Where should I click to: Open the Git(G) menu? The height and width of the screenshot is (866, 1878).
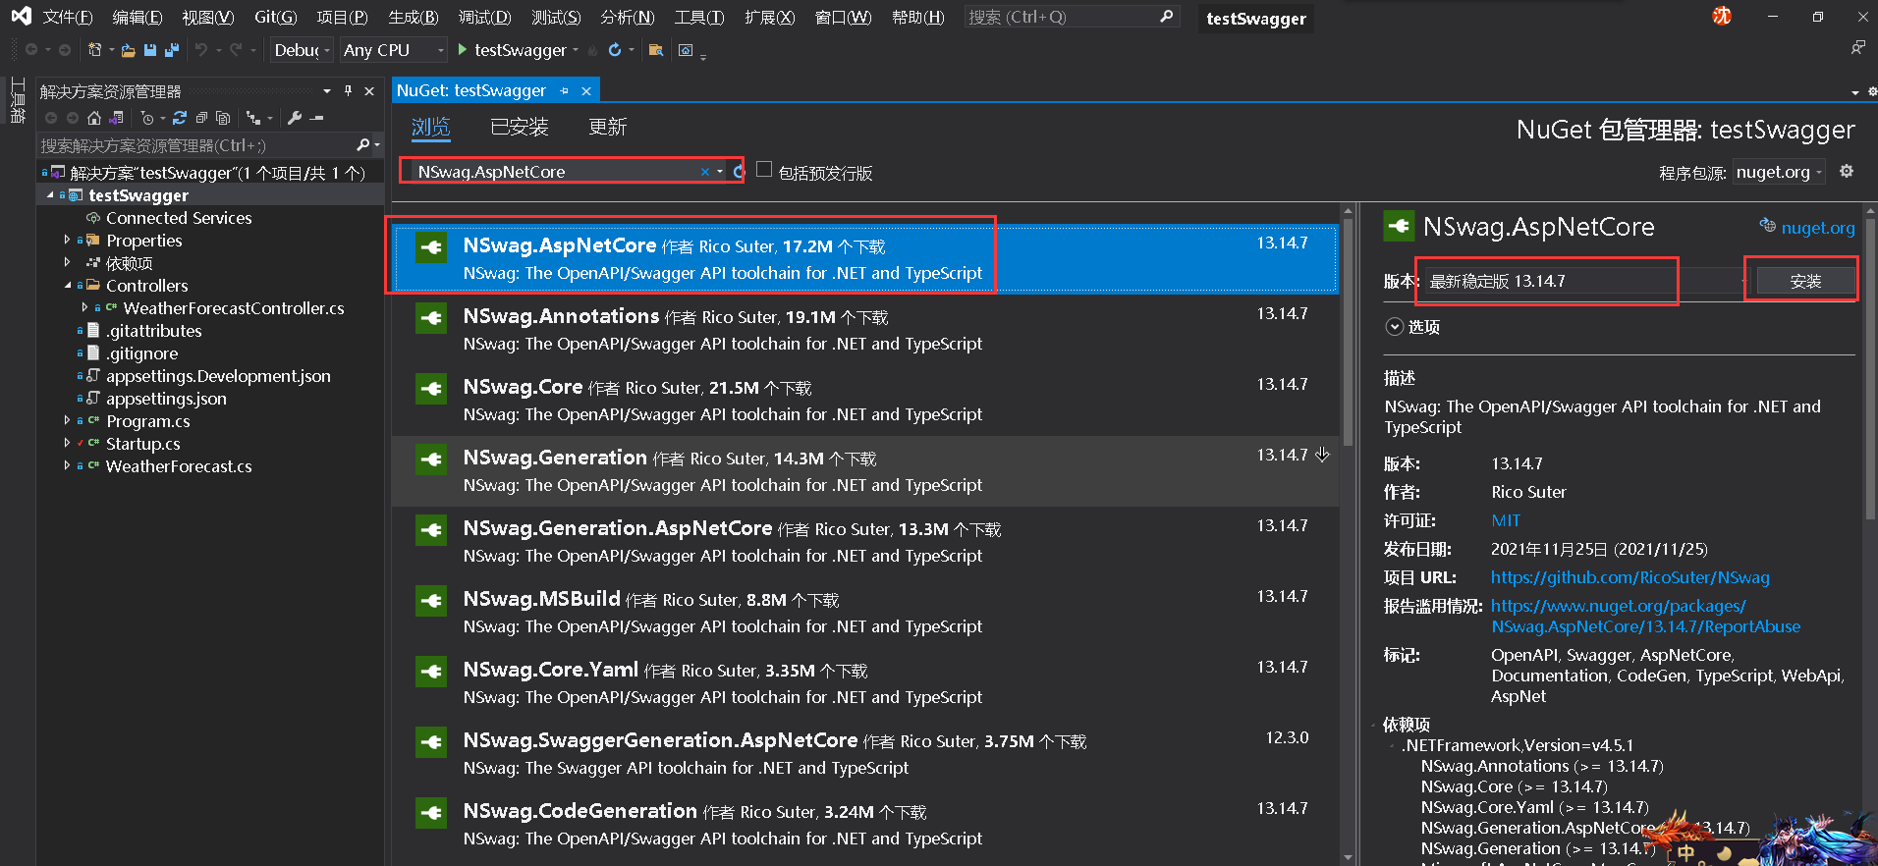click(x=275, y=18)
